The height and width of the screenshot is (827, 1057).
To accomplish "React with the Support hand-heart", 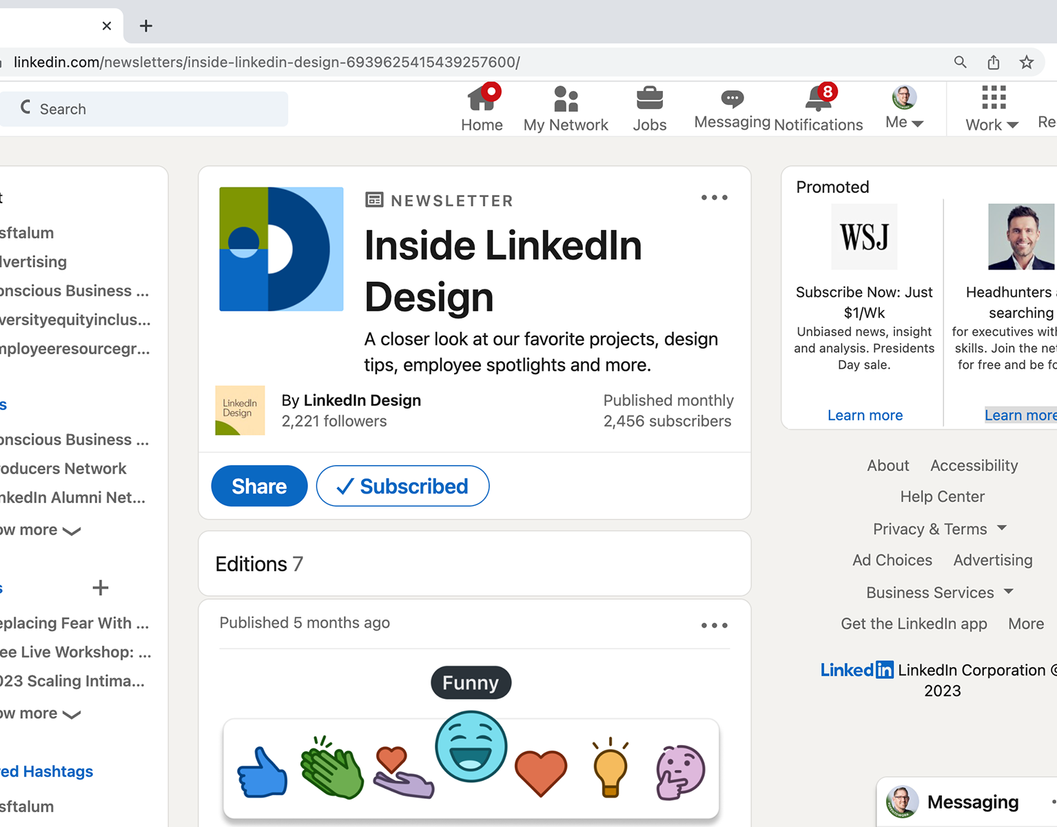I will coord(403,773).
